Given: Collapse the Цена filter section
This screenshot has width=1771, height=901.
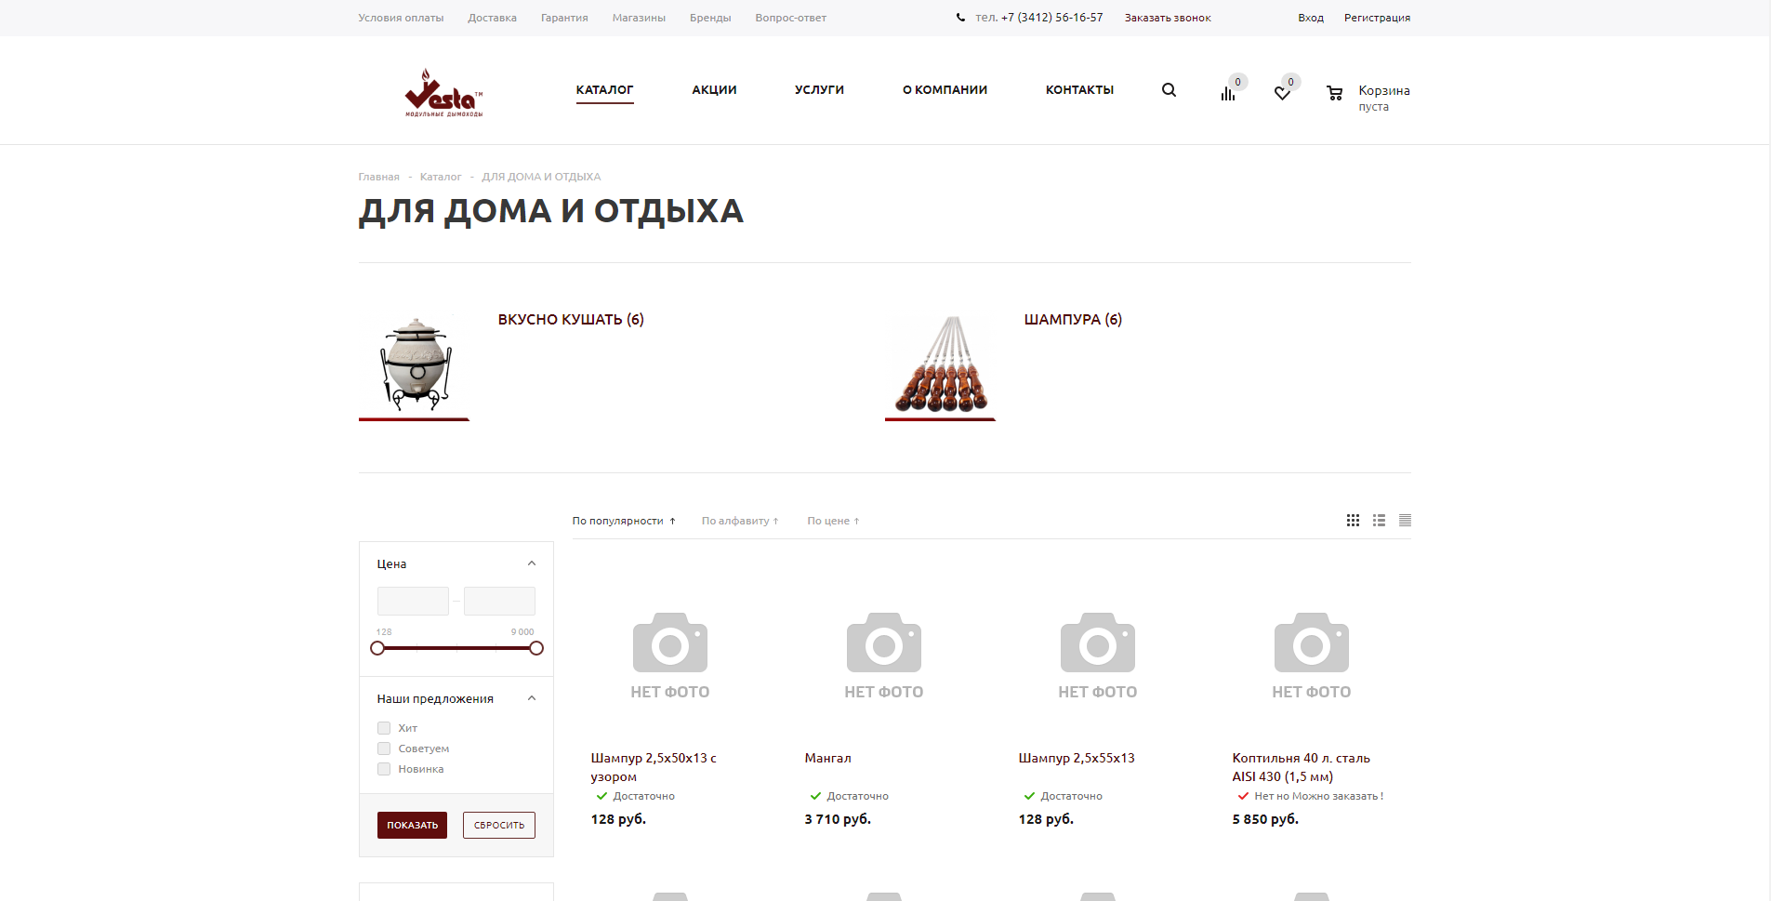Looking at the screenshot, I should [532, 563].
